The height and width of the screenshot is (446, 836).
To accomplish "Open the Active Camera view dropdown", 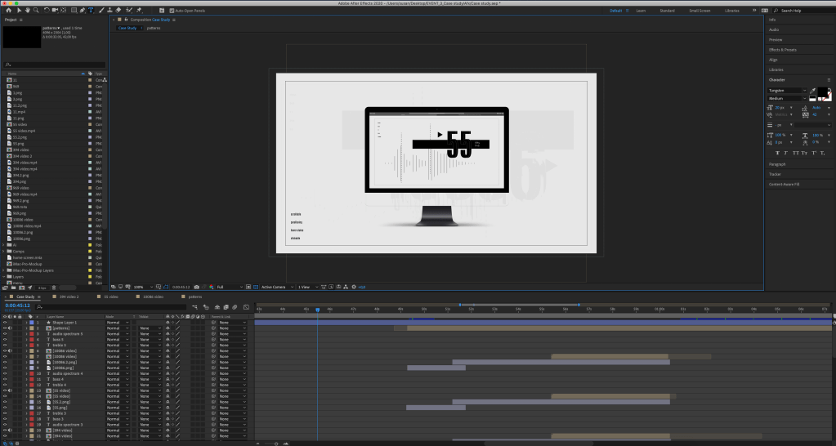I will coord(275,287).
